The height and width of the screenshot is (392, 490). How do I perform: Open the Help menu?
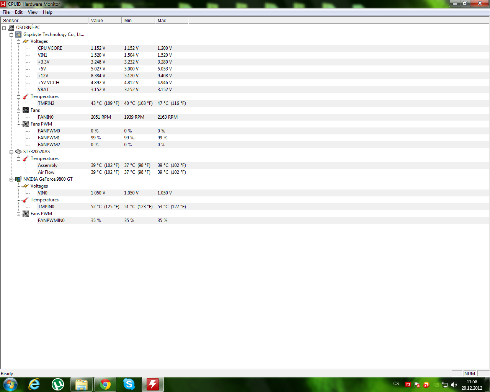pos(47,12)
